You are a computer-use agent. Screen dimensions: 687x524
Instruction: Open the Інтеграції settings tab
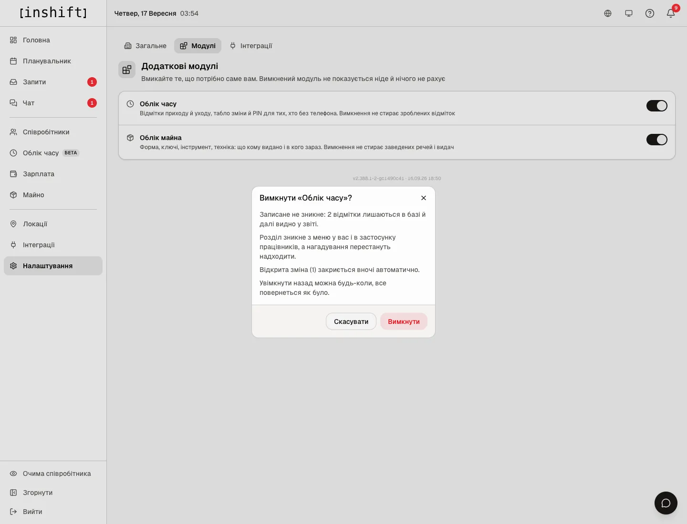click(x=251, y=46)
